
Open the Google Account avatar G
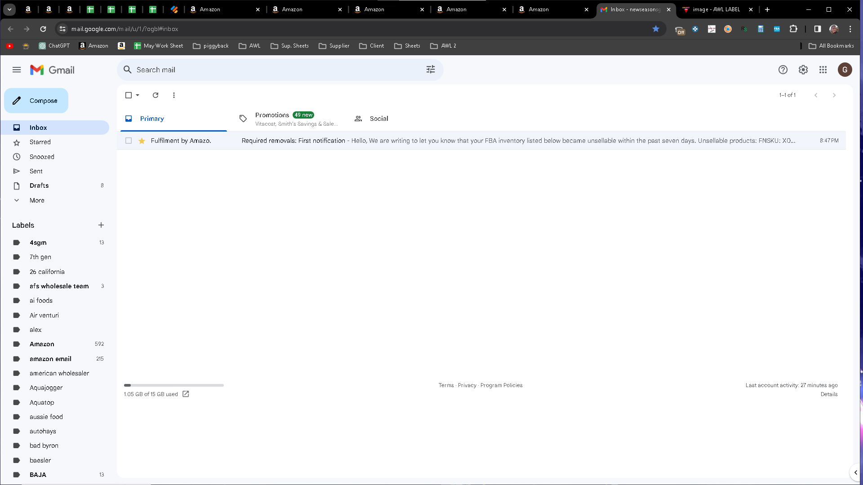click(x=845, y=70)
